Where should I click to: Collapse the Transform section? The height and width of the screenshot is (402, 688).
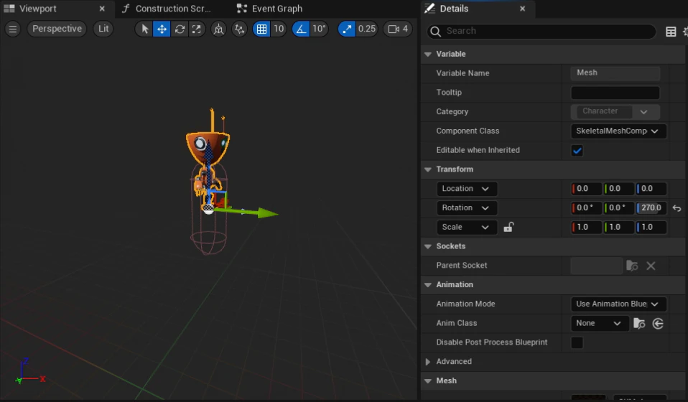point(428,169)
